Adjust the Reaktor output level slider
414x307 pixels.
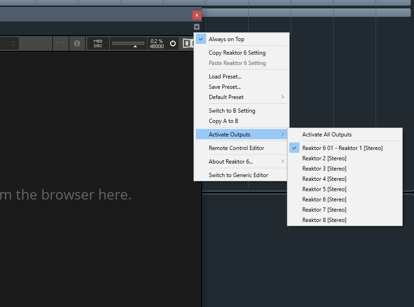(x=128, y=43)
